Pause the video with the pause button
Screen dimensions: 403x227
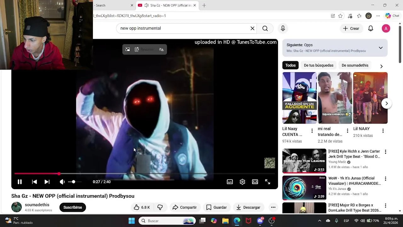(x=20, y=182)
